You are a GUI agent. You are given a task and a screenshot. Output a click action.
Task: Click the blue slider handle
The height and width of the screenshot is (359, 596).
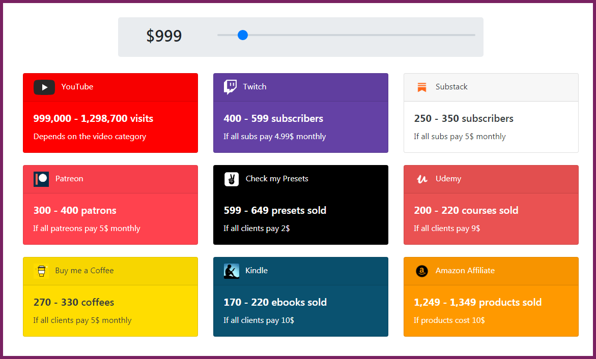(243, 35)
